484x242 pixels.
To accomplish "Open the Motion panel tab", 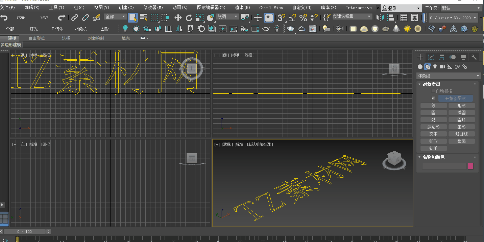I will (453, 57).
